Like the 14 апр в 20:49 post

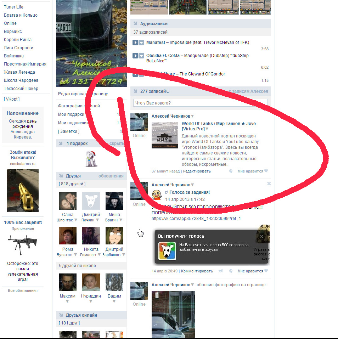pyautogui.click(x=266, y=271)
